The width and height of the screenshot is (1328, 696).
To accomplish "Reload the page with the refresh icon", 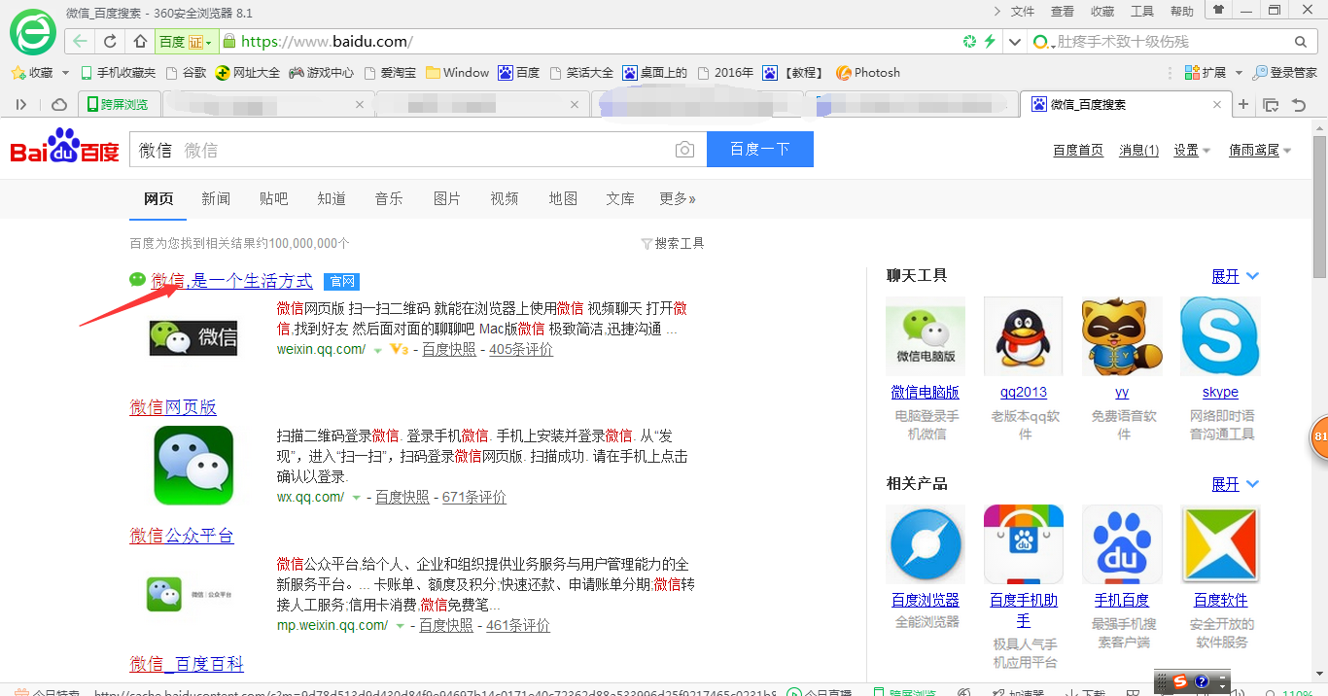I will coord(111,41).
